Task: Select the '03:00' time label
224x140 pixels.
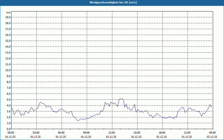Action: tap(37, 133)
